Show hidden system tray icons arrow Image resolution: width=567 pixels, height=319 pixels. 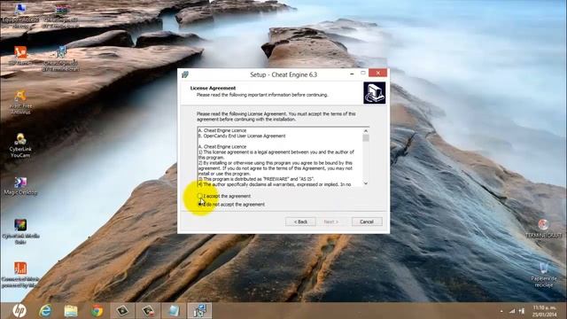[x=501, y=311]
